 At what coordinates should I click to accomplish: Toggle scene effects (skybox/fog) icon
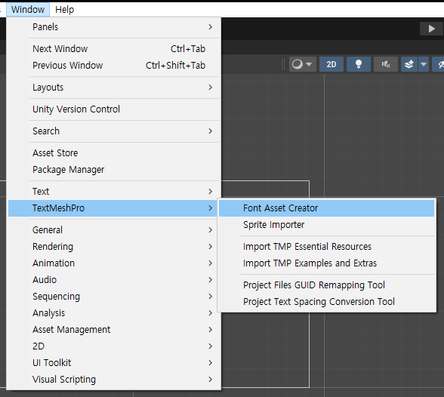pyautogui.click(x=409, y=64)
